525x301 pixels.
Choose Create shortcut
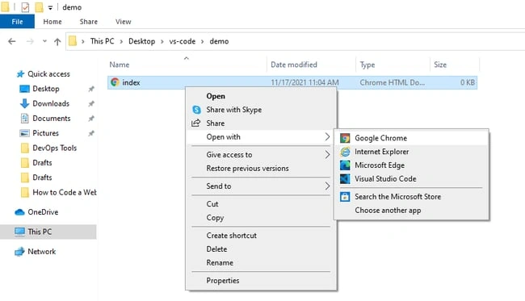(x=261, y=236)
